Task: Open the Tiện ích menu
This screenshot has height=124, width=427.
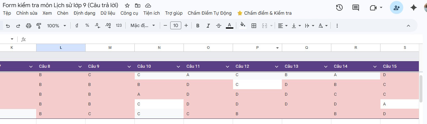Action: [x=151, y=13]
